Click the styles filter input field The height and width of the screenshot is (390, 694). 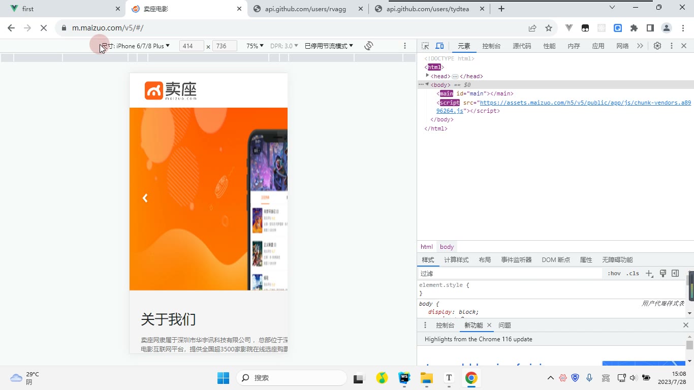[x=510, y=273]
